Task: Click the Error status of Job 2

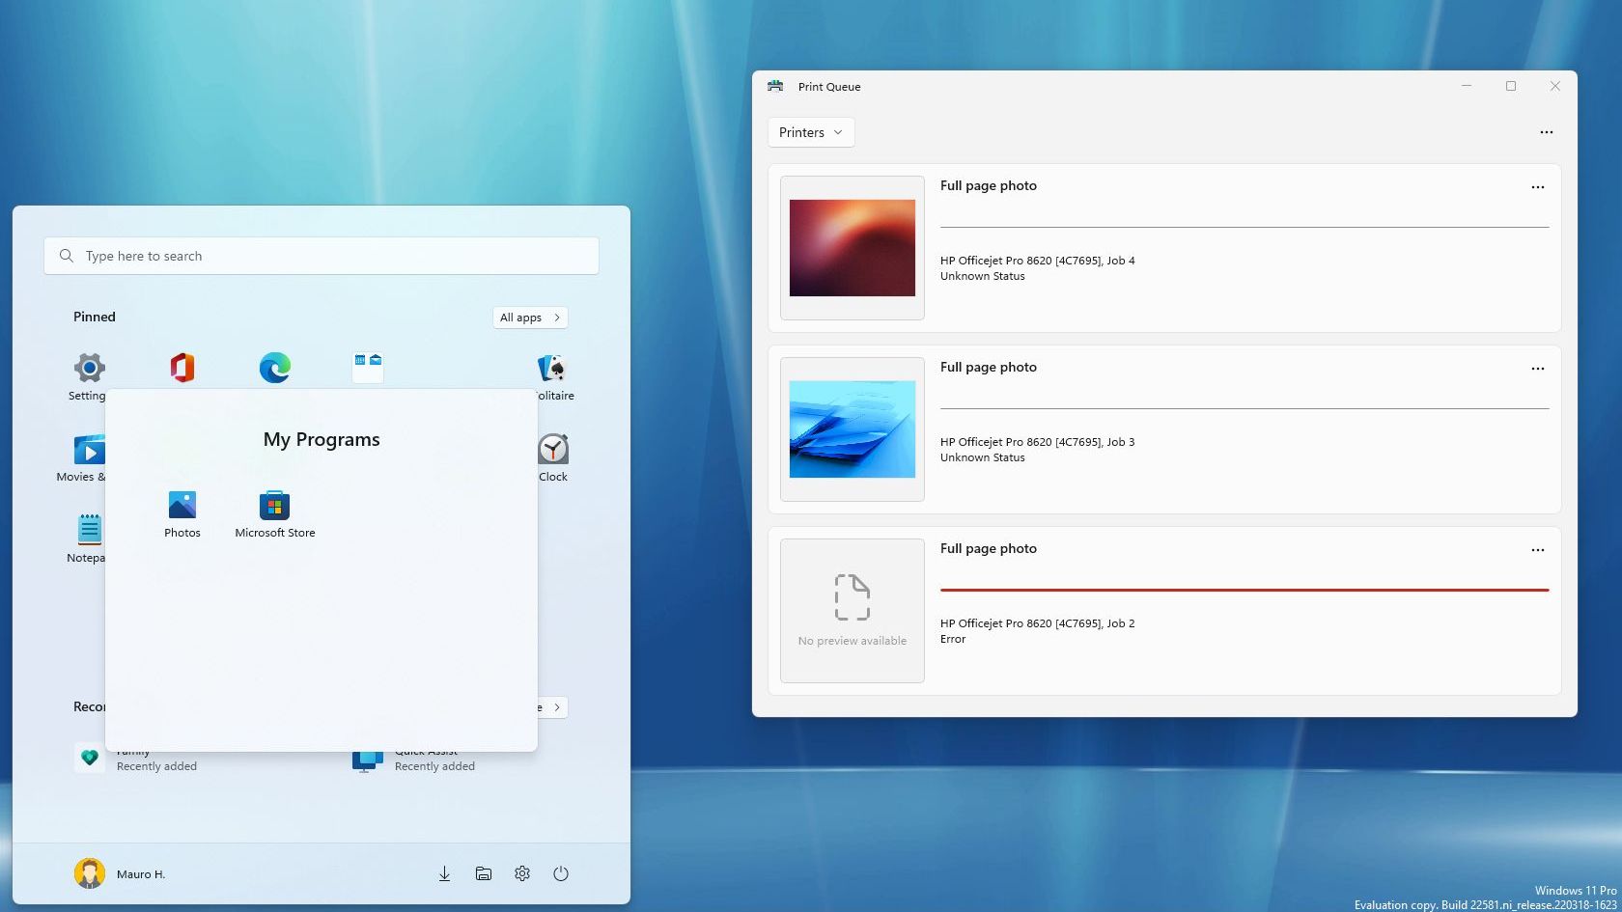Action: coord(953,639)
